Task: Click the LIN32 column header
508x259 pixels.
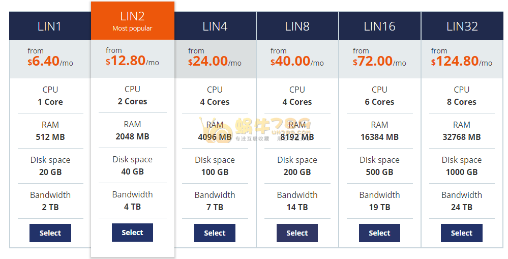Action: pyautogui.click(x=462, y=26)
